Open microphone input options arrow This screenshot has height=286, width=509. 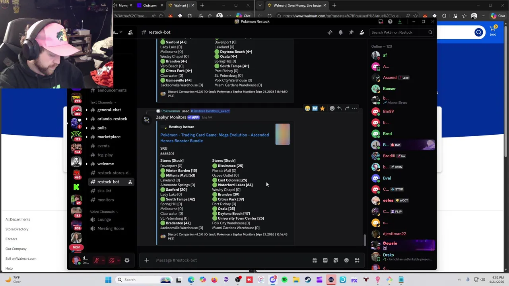[x=103, y=261]
